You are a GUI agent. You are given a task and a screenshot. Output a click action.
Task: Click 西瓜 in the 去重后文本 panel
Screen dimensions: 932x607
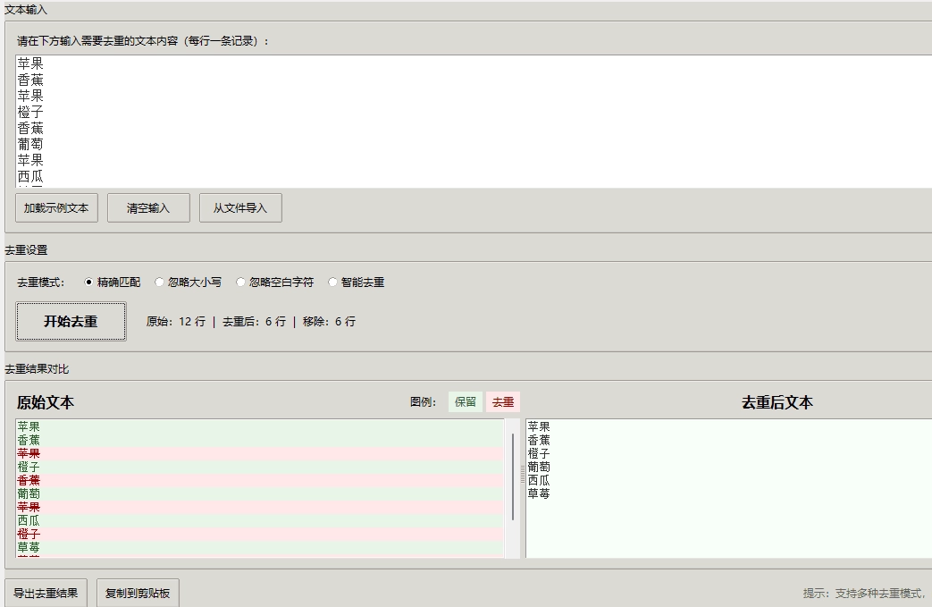[x=539, y=480]
